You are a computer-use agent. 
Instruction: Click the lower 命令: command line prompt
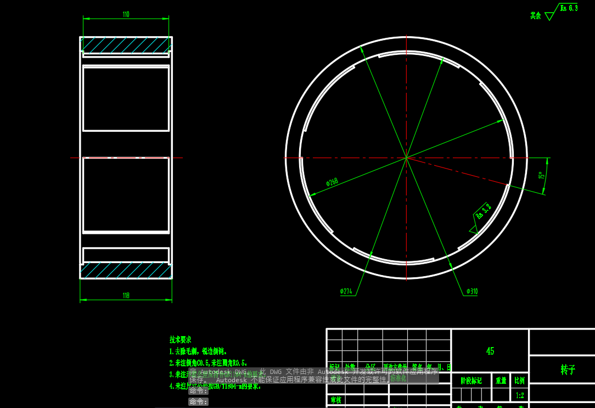point(199,401)
